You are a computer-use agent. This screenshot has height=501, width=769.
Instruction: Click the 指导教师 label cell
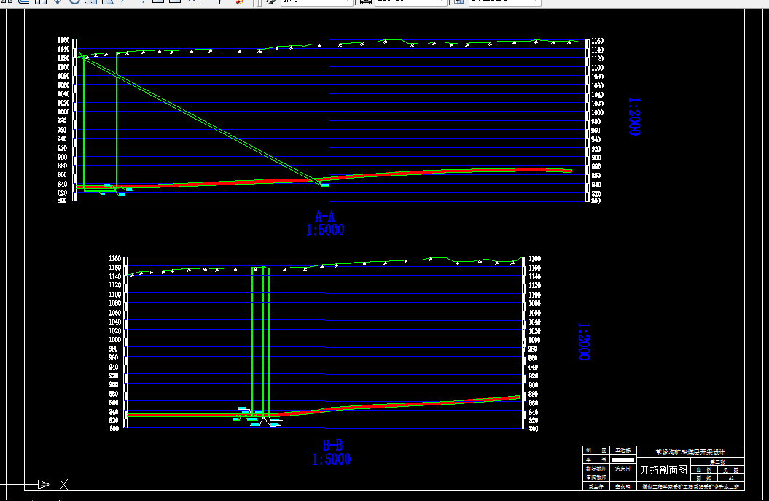[x=596, y=469]
